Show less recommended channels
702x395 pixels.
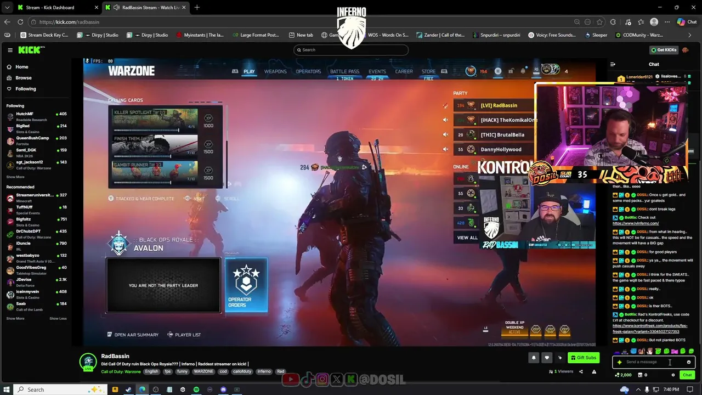click(58, 318)
